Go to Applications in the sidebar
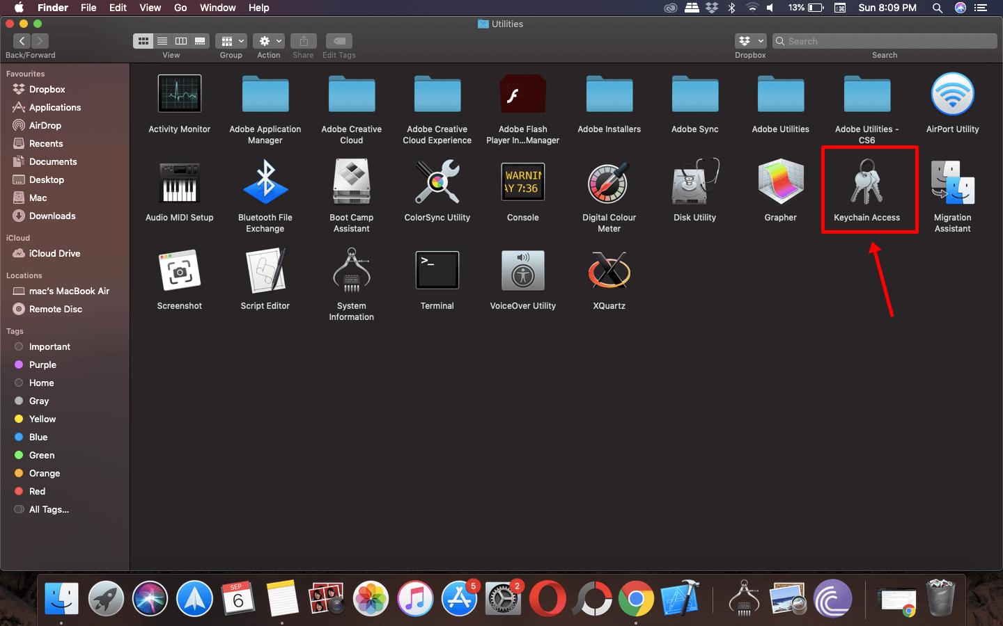The height and width of the screenshot is (626, 1003). click(x=54, y=108)
